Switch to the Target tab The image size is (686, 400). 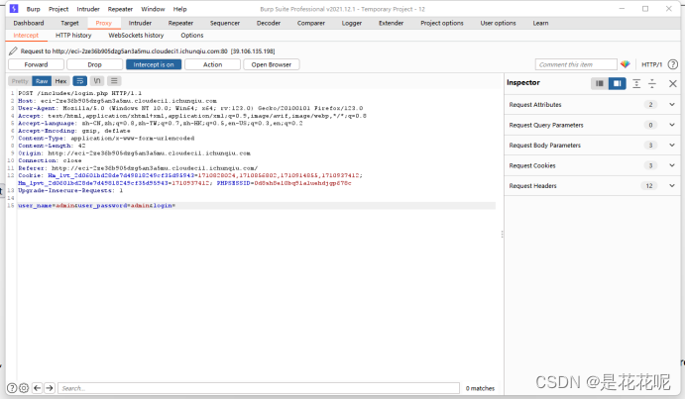tap(70, 23)
